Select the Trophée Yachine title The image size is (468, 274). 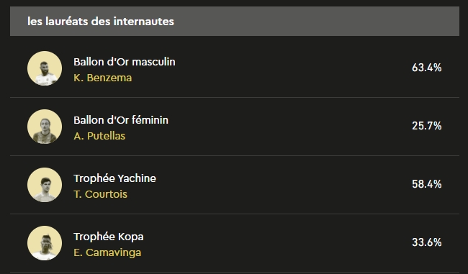pyautogui.click(x=115, y=178)
